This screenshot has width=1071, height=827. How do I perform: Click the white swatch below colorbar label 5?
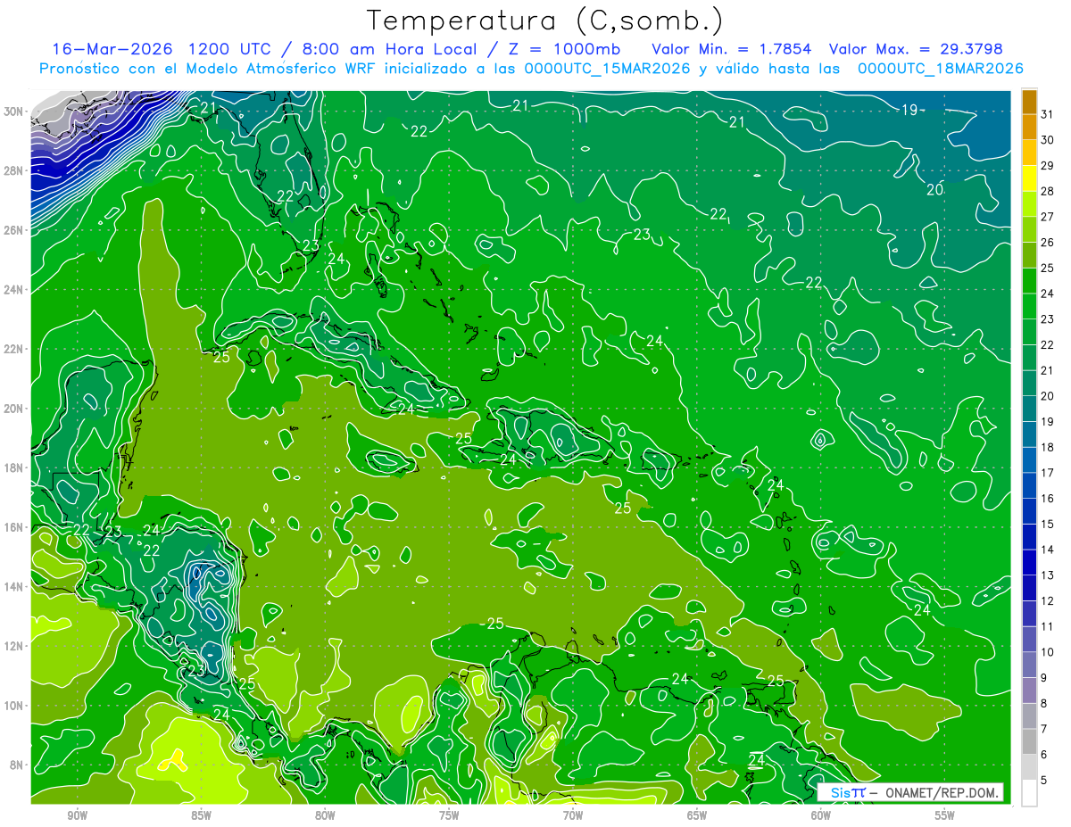point(1029,792)
